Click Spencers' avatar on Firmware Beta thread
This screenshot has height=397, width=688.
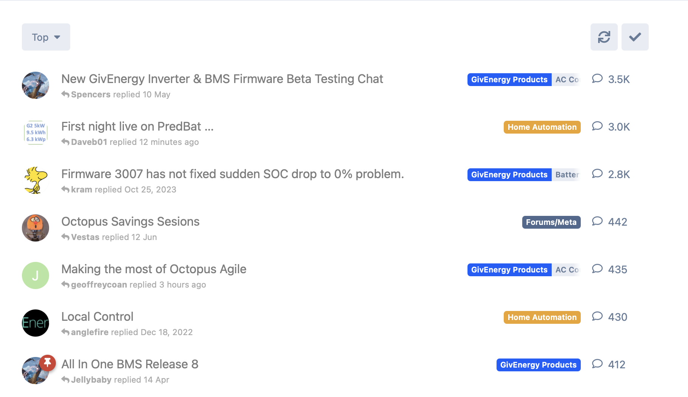point(35,85)
